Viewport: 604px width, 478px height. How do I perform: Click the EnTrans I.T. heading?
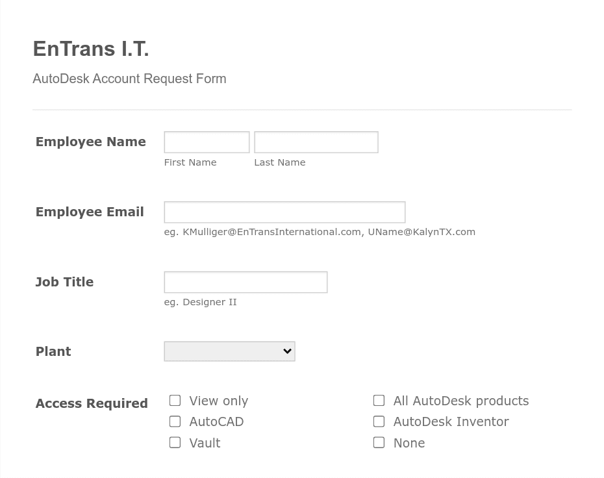click(x=91, y=49)
